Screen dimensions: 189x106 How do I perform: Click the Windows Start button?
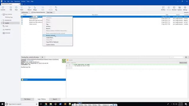point(2,104)
